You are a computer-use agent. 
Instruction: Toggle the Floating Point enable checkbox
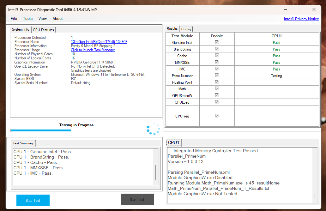(x=217, y=82)
